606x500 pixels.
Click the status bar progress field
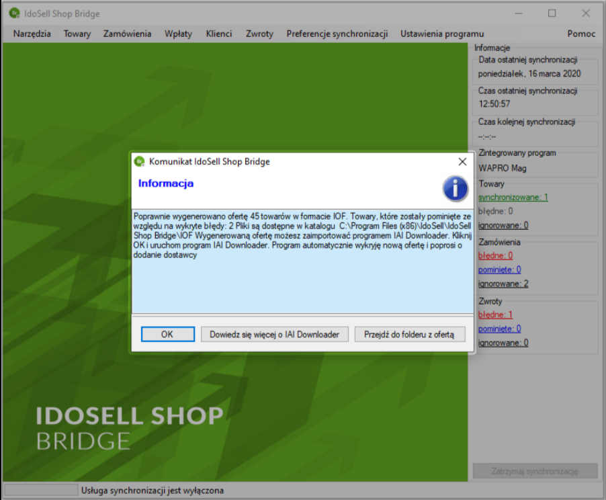click(41, 491)
